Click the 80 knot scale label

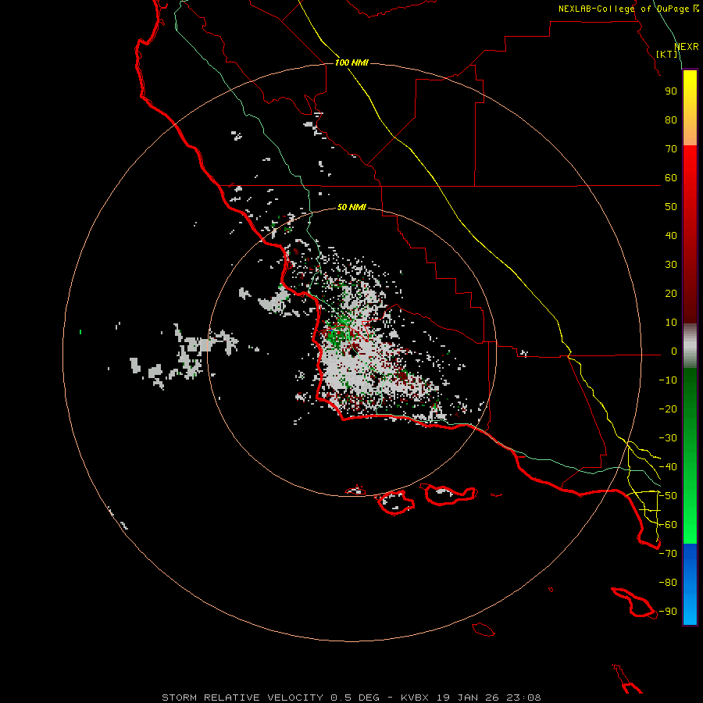671,120
